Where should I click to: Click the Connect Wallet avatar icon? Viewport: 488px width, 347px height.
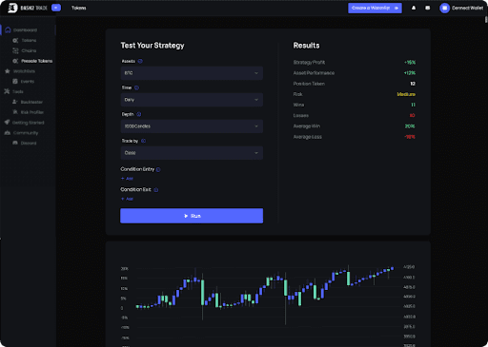444,8
